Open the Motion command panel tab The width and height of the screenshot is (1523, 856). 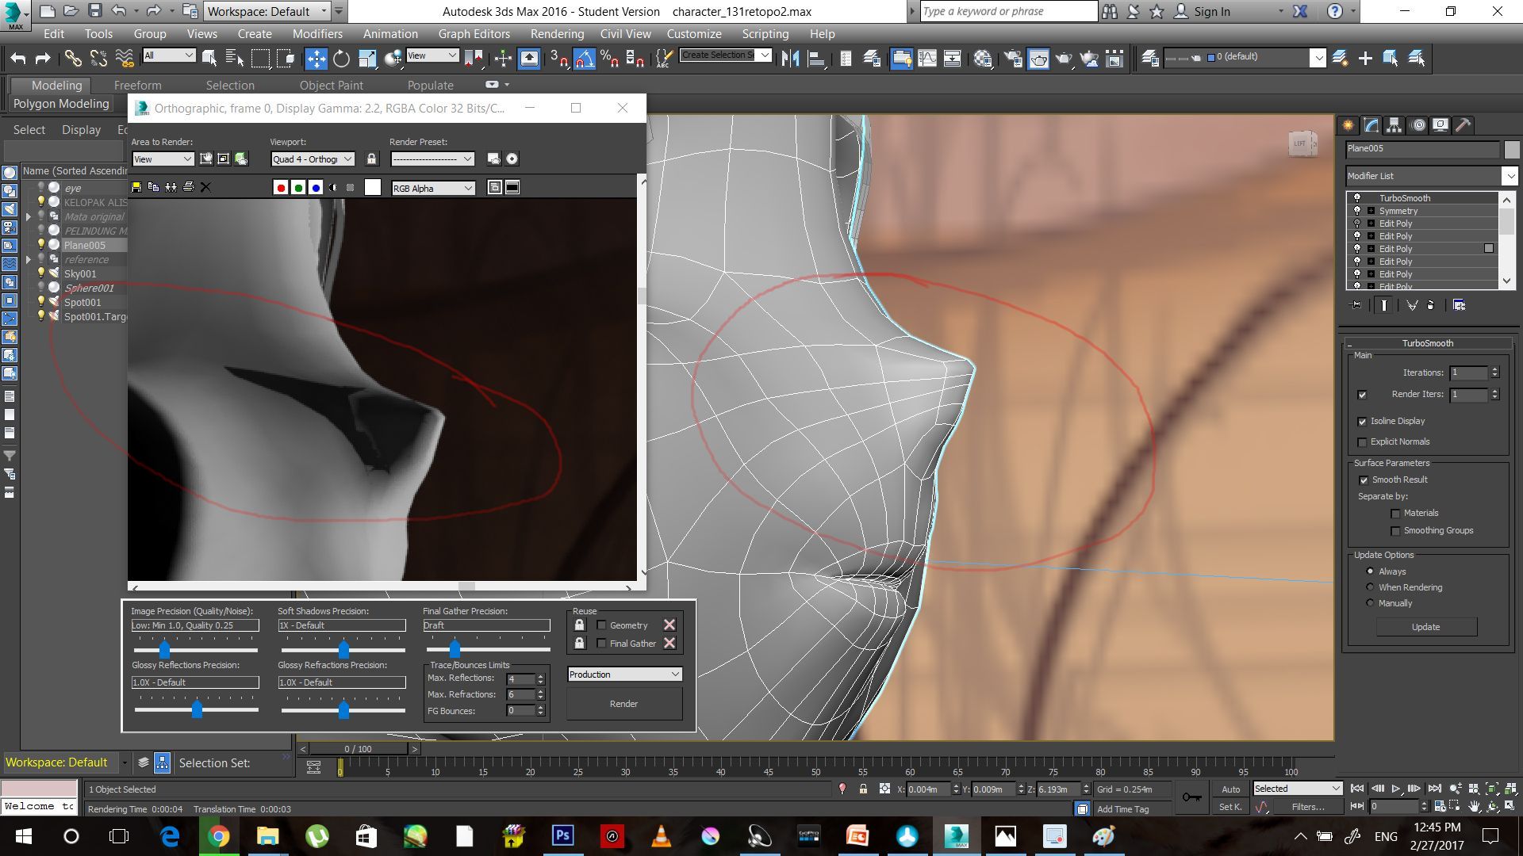click(x=1418, y=125)
